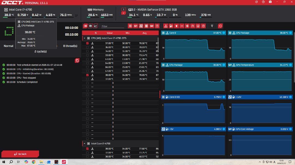Select GPU number 1 selector

click(x=123, y=9)
